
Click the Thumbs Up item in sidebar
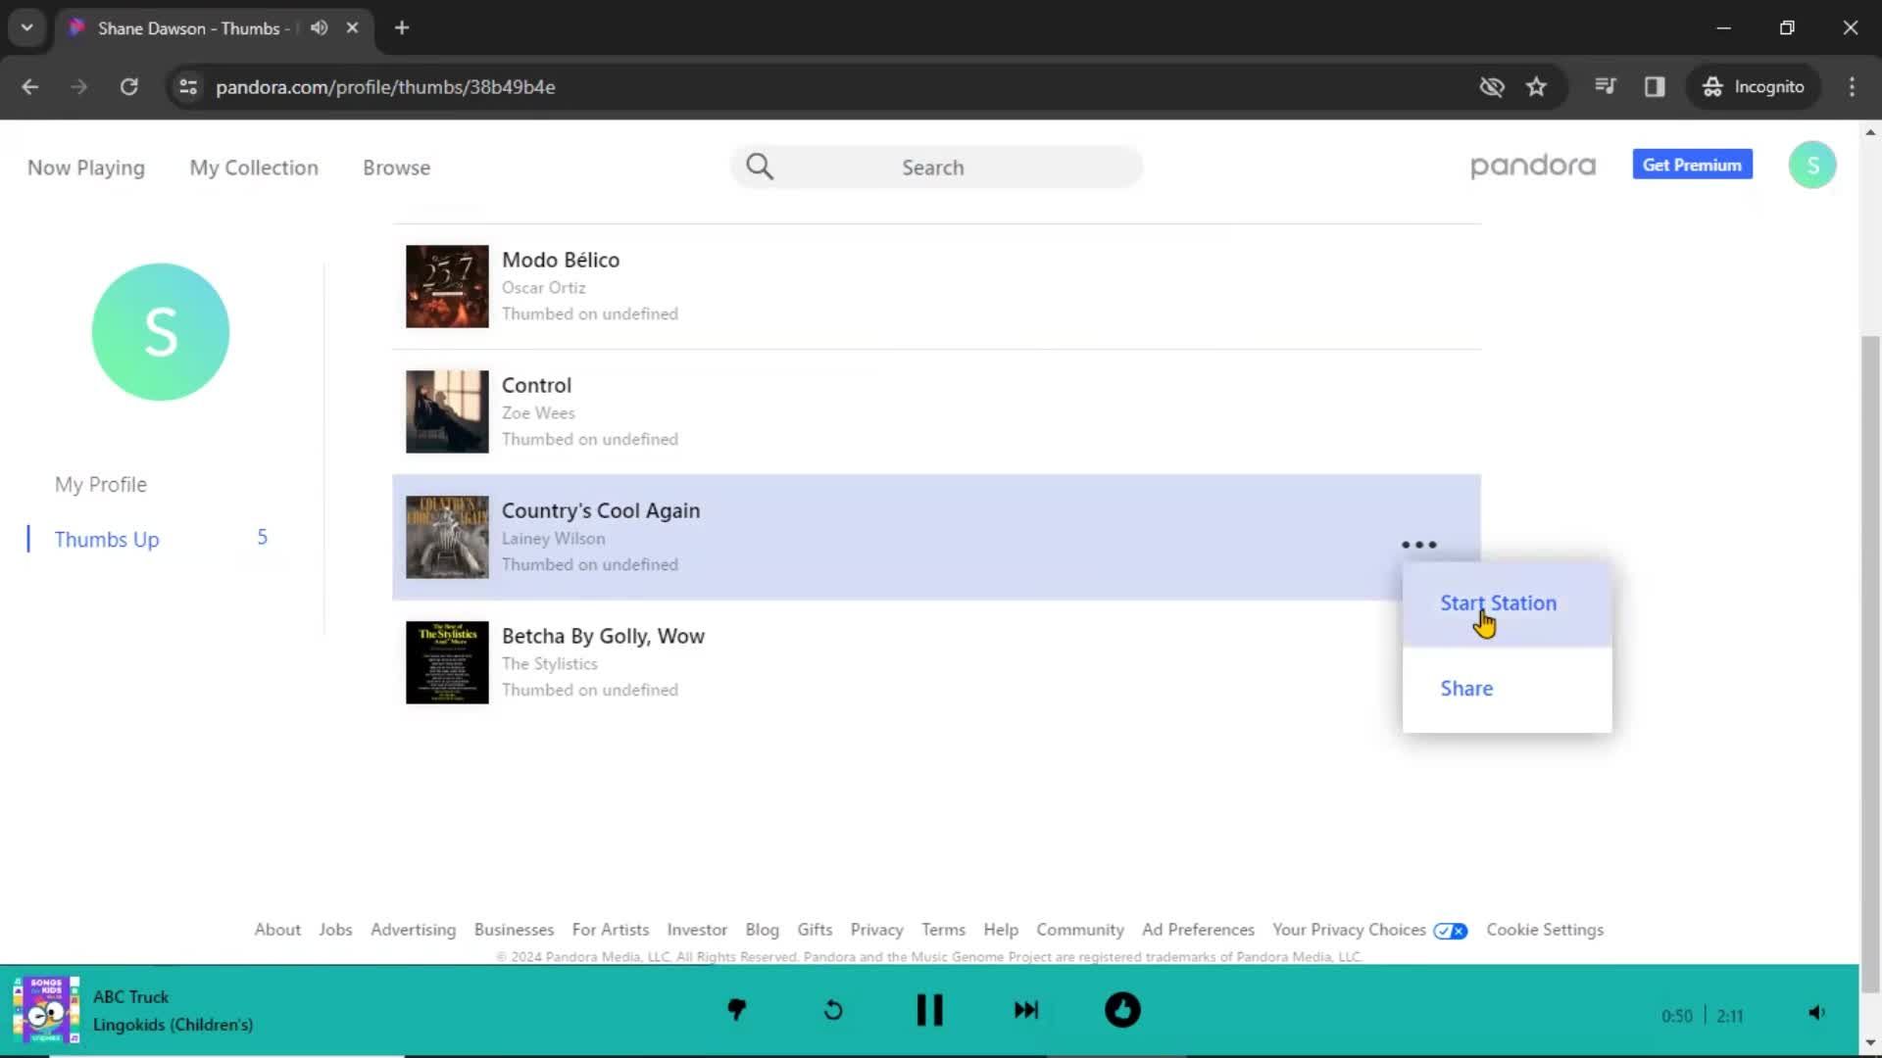pyautogui.click(x=106, y=539)
